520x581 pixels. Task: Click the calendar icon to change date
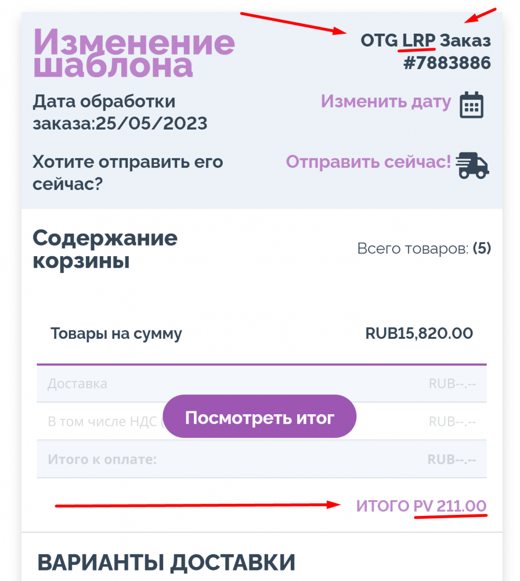pyautogui.click(x=471, y=105)
